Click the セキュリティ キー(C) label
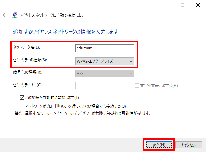206x152 pixels. (x=28, y=85)
